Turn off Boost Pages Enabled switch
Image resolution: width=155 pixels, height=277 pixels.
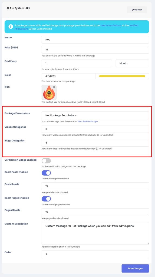coord(46,199)
